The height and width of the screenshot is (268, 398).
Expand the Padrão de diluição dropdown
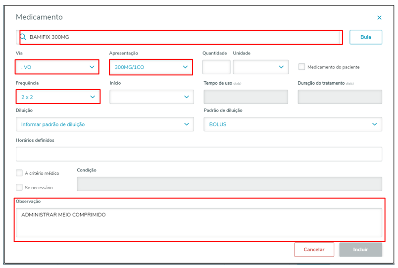[x=293, y=124]
